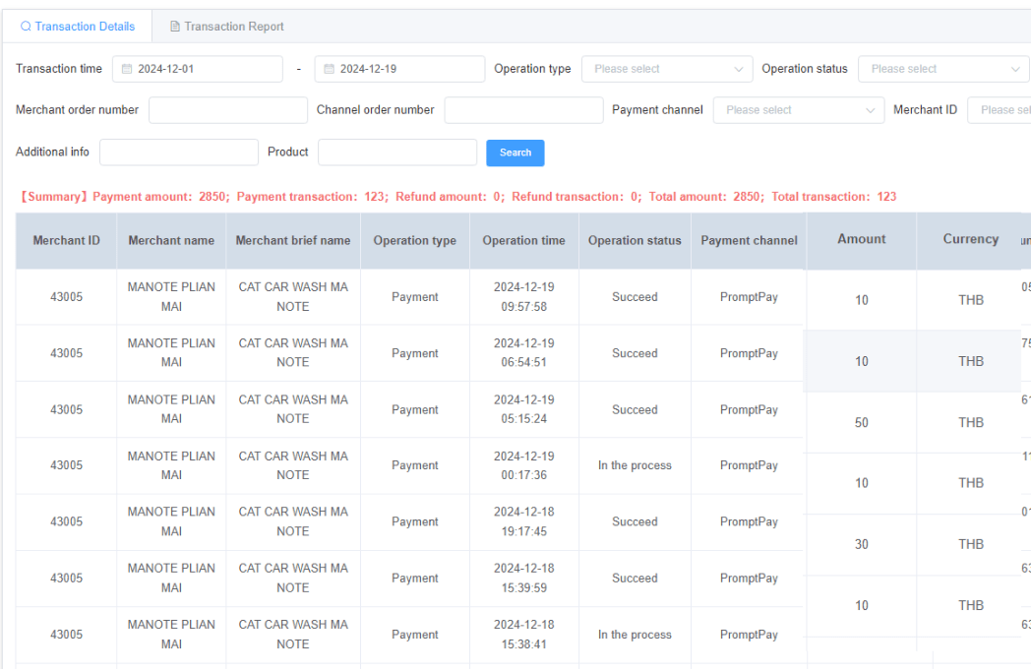Open the Operation status dropdown

tap(943, 69)
